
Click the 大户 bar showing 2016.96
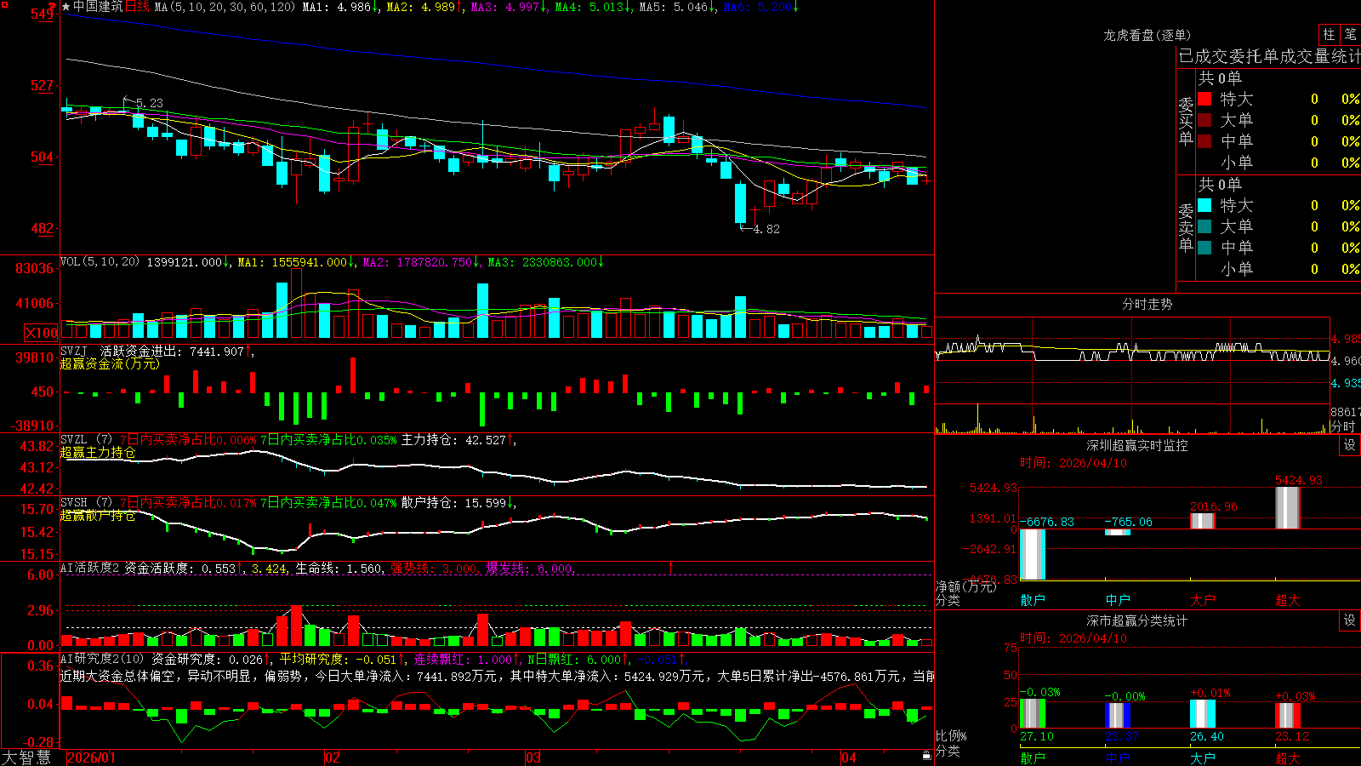1203,521
